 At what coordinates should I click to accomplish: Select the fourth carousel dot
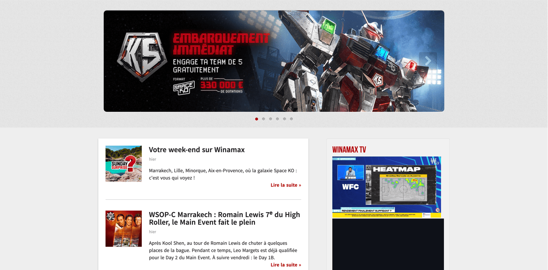click(x=277, y=119)
